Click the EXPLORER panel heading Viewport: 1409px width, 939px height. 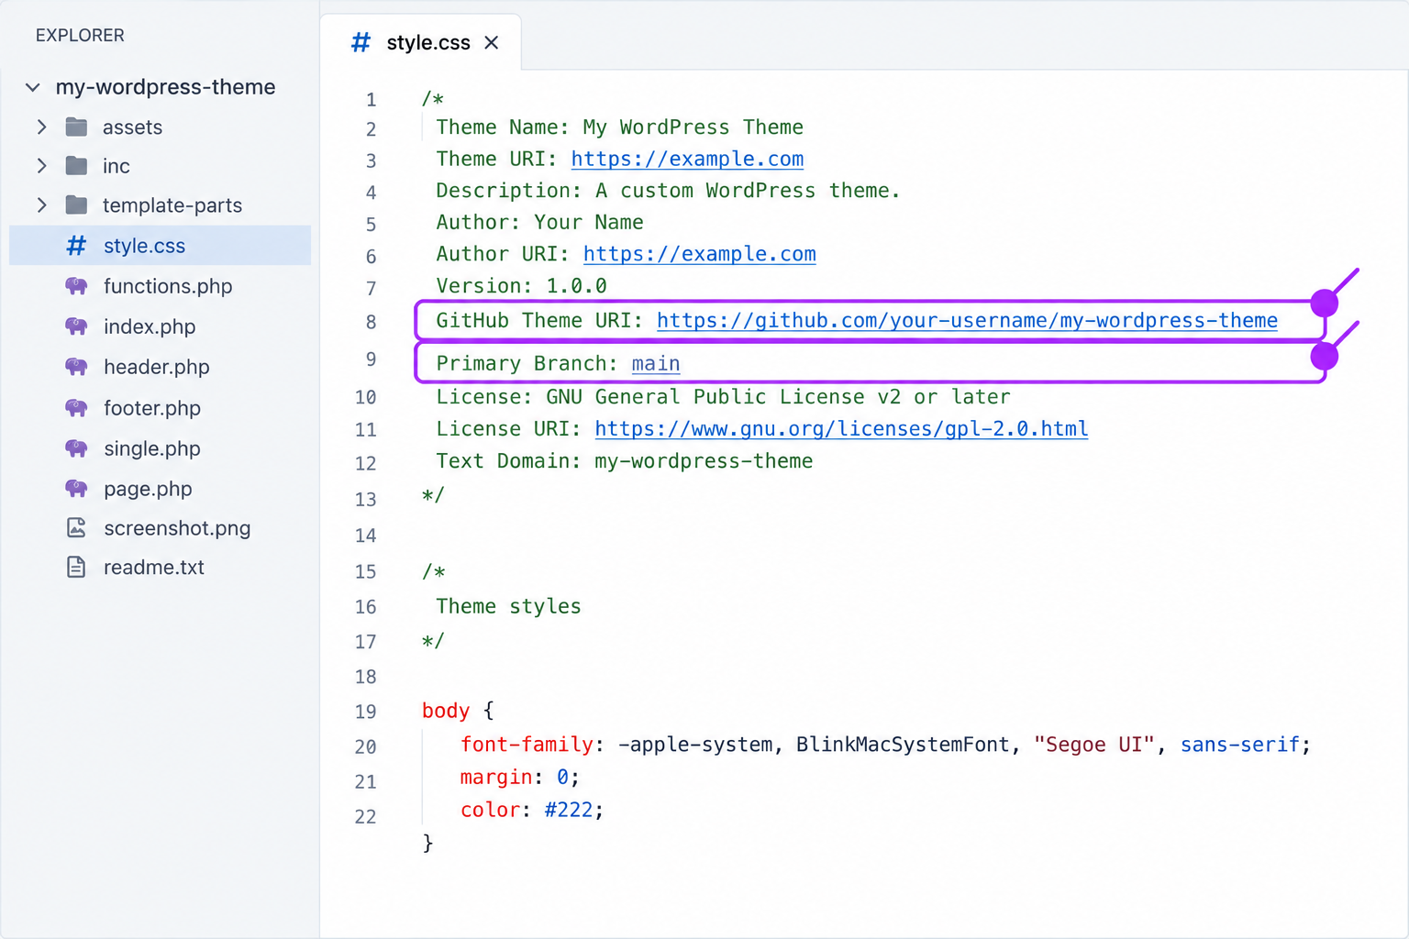[80, 36]
